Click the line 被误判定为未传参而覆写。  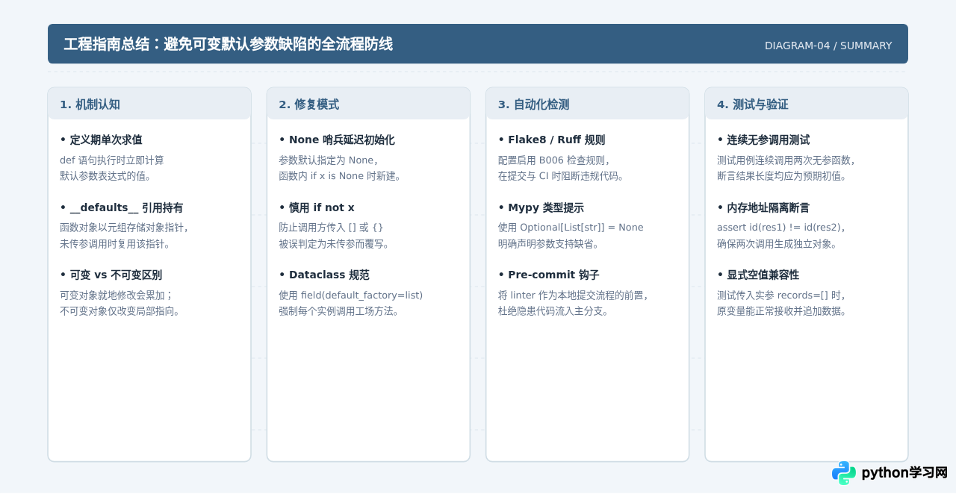pyautogui.click(x=335, y=243)
